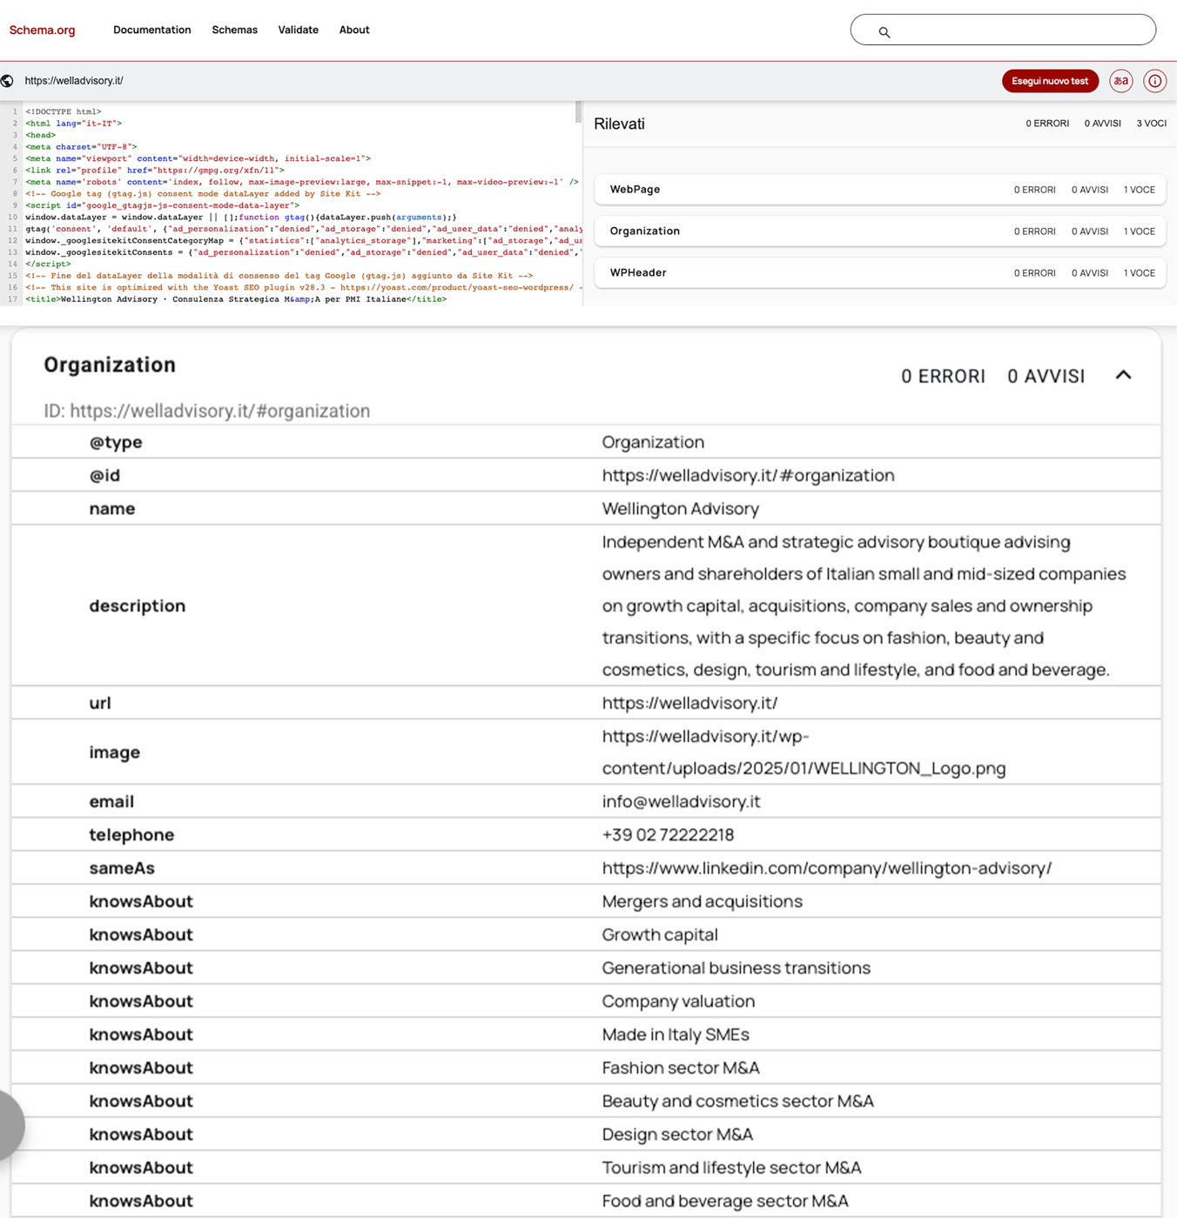Click the Growth capital value
Screen dimensions: 1177x1218
660,934
